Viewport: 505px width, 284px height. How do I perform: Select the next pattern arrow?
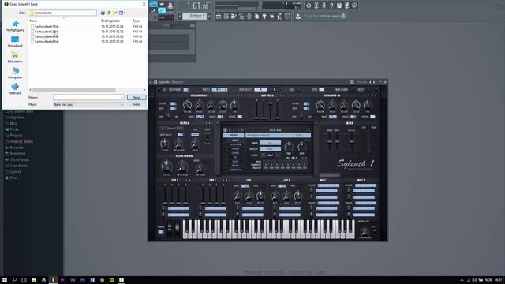(209, 16)
